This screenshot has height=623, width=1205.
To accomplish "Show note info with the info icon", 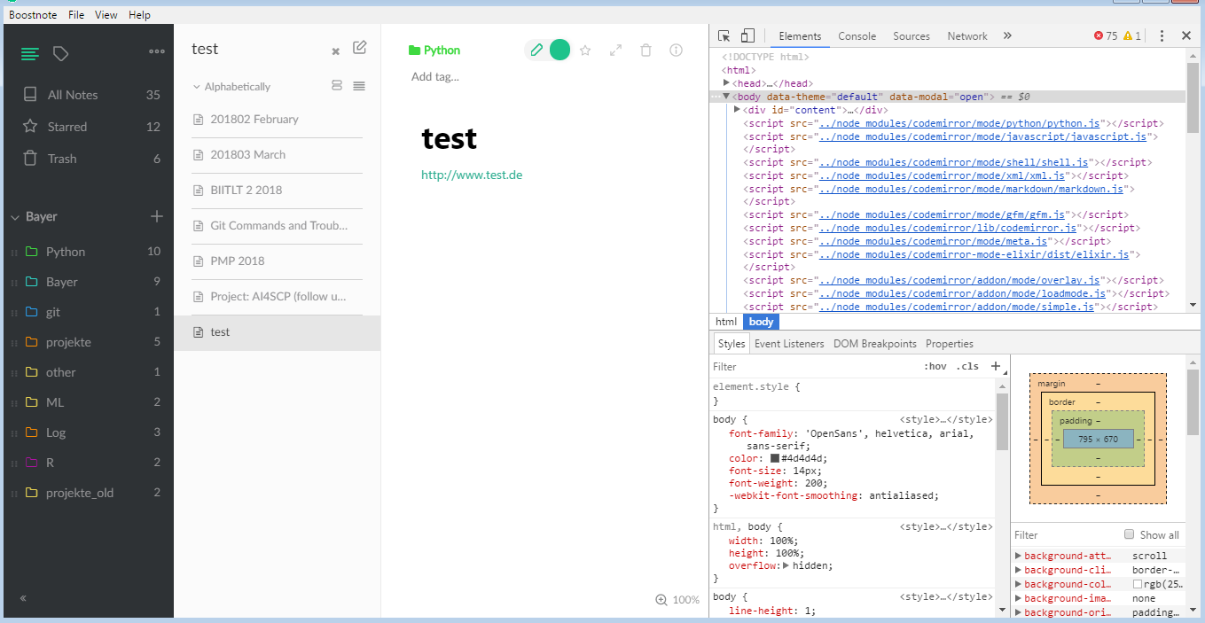I will click(x=676, y=51).
